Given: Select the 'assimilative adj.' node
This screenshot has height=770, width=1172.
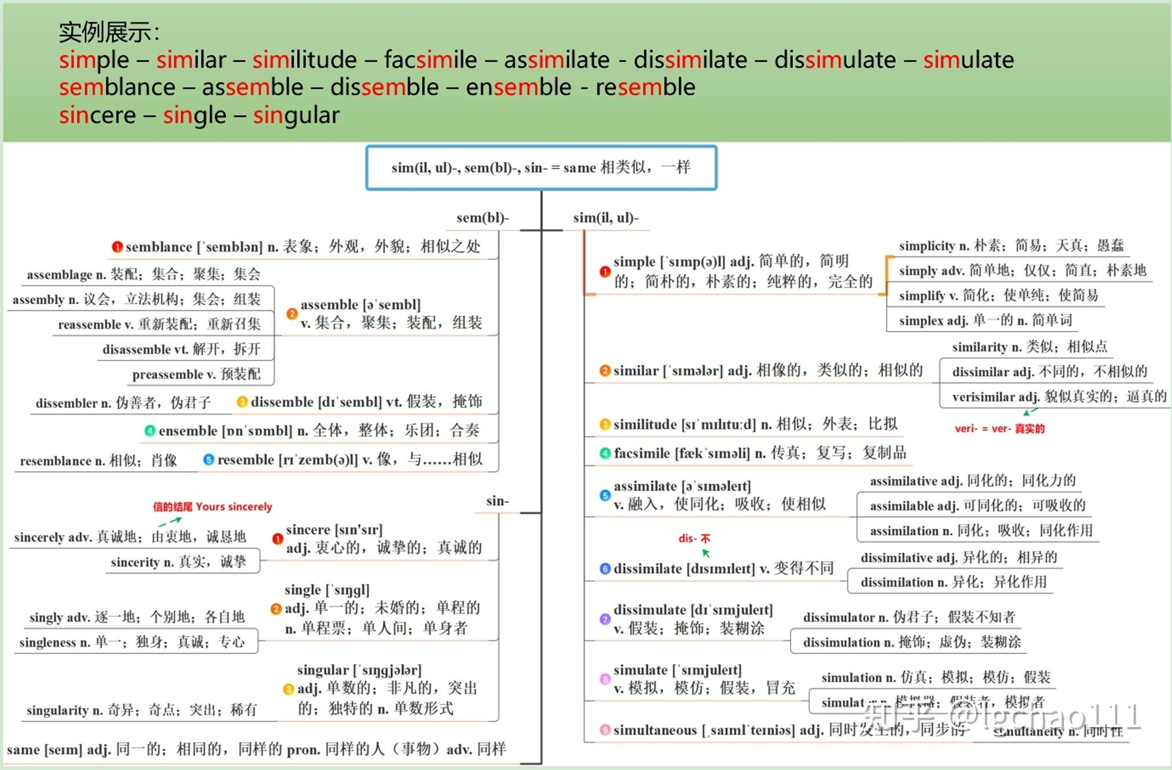Looking at the screenshot, I should click(x=973, y=480).
